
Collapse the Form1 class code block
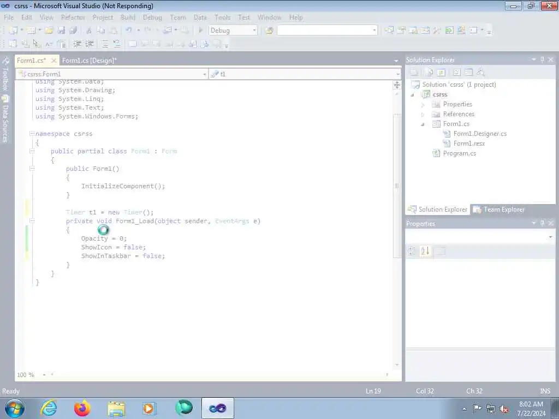(x=32, y=151)
